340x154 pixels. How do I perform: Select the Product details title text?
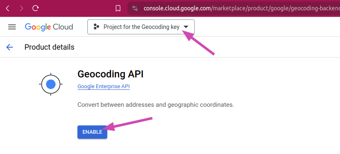tap(49, 47)
